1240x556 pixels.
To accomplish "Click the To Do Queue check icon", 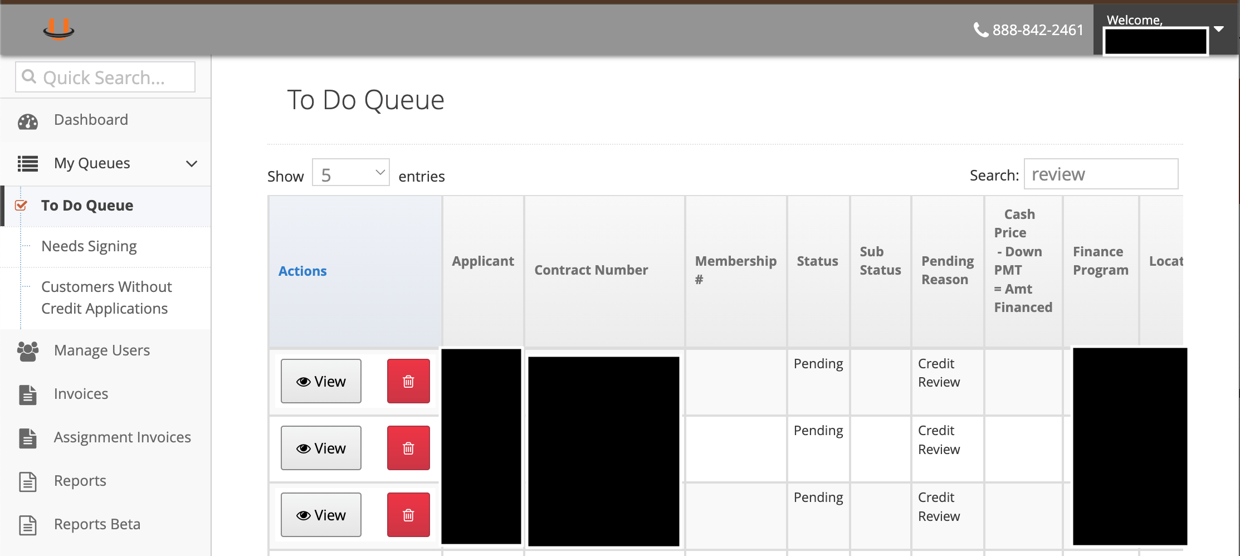I will [x=21, y=205].
